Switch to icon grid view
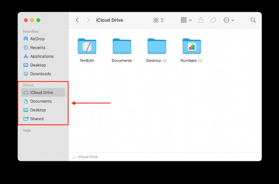Viewport: 279px width, 184px height. [156, 20]
